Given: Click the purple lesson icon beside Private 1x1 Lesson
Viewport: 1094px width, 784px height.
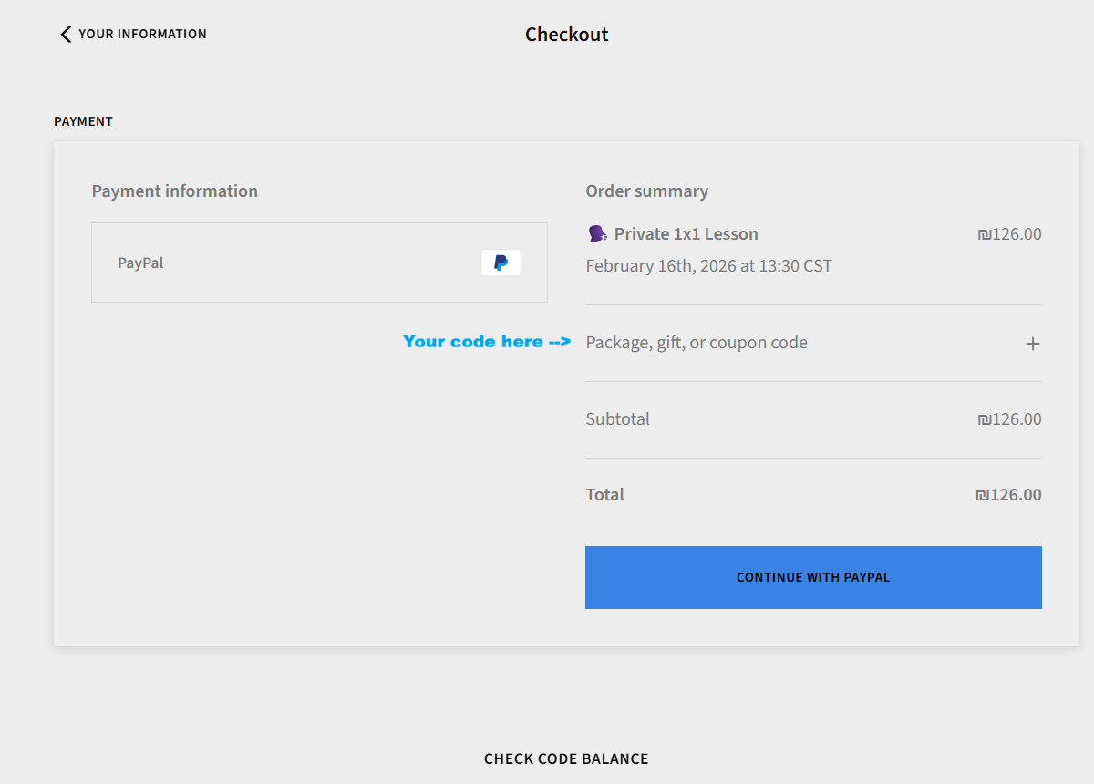Looking at the screenshot, I should (596, 232).
